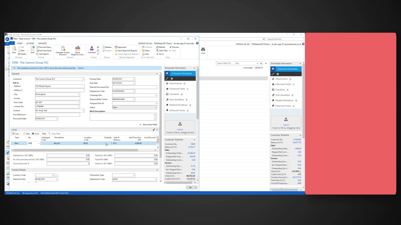Click Go to in Page group

(160, 54)
